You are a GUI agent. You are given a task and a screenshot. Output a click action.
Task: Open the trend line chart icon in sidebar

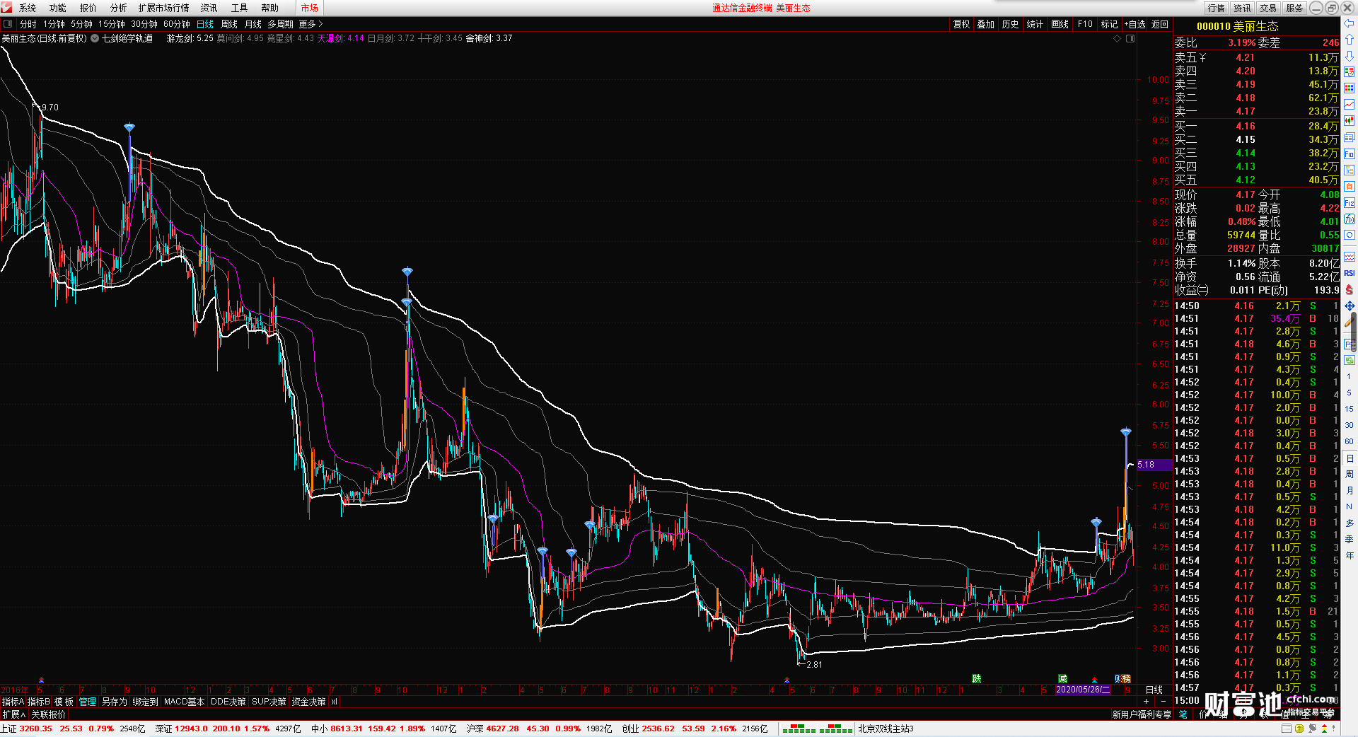point(1350,105)
